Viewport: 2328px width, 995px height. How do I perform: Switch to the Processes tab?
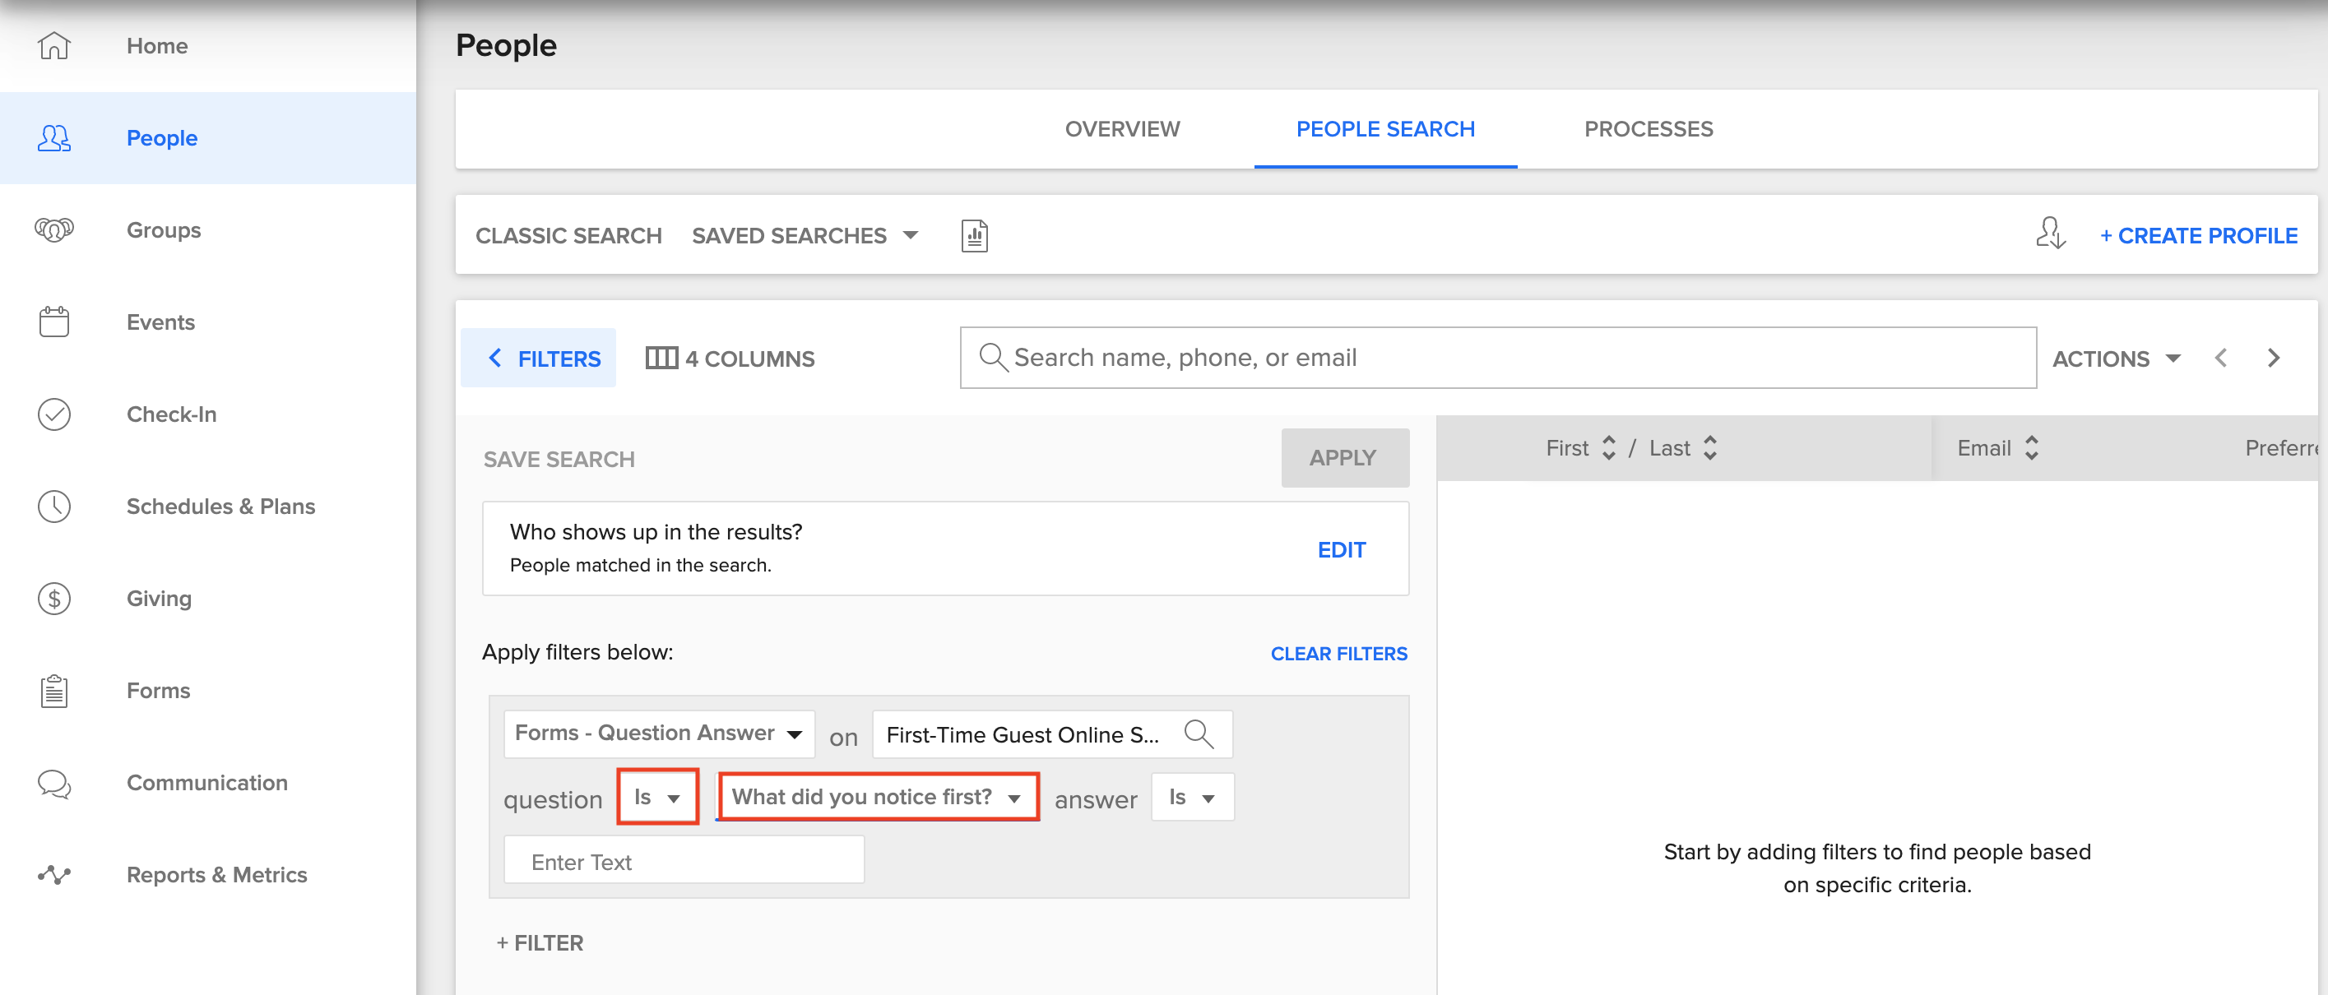(x=1649, y=129)
